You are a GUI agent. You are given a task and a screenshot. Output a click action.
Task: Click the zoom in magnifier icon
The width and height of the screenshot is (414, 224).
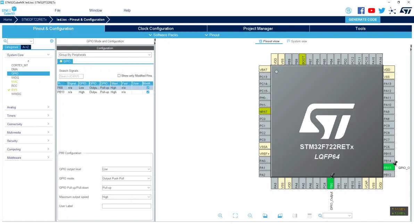point(220,216)
